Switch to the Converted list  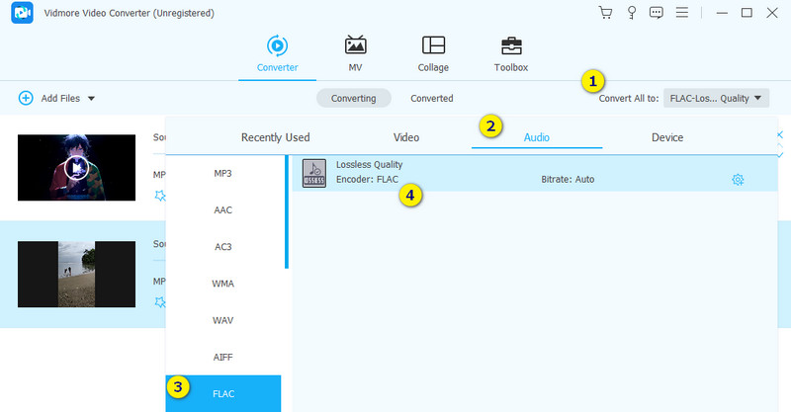coord(432,99)
